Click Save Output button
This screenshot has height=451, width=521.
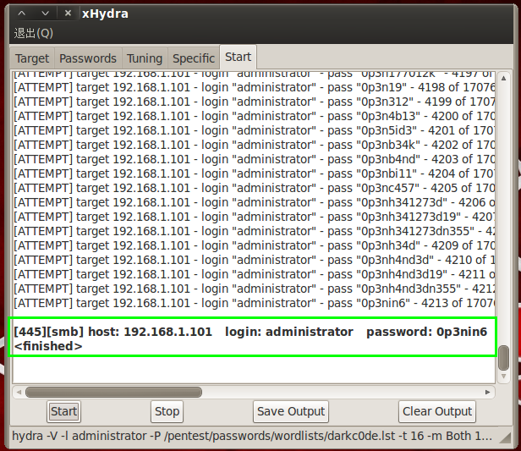[x=291, y=411]
